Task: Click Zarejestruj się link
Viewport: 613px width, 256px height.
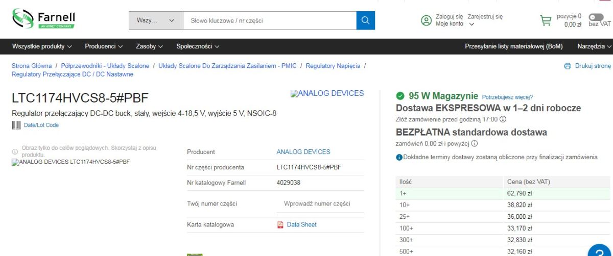Action: pos(485,17)
